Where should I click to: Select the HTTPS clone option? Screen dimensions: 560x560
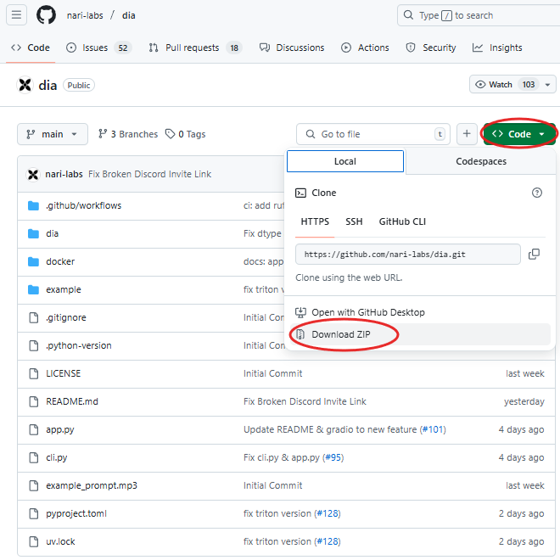(x=315, y=221)
